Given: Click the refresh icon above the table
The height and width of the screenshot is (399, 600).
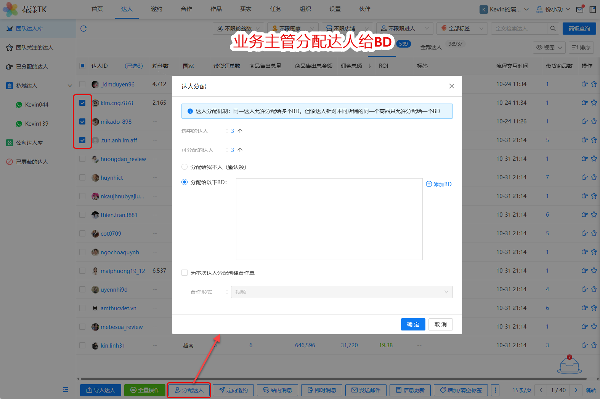Looking at the screenshot, I should [83, 29].
